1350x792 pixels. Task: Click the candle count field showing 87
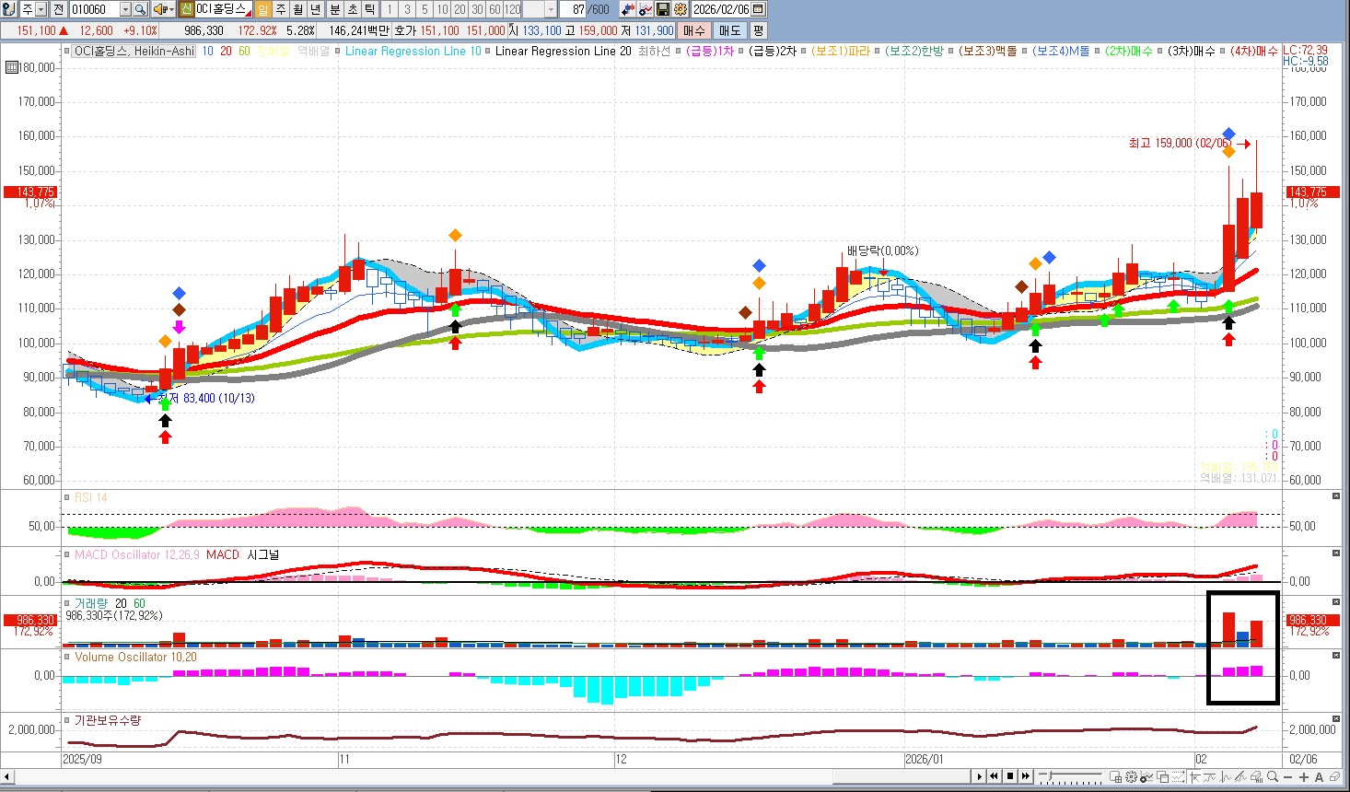pos(572,9)
